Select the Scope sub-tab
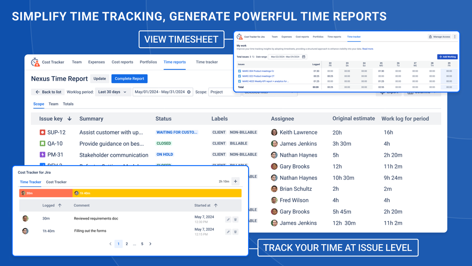472x266 pixels. click(39, 104)
